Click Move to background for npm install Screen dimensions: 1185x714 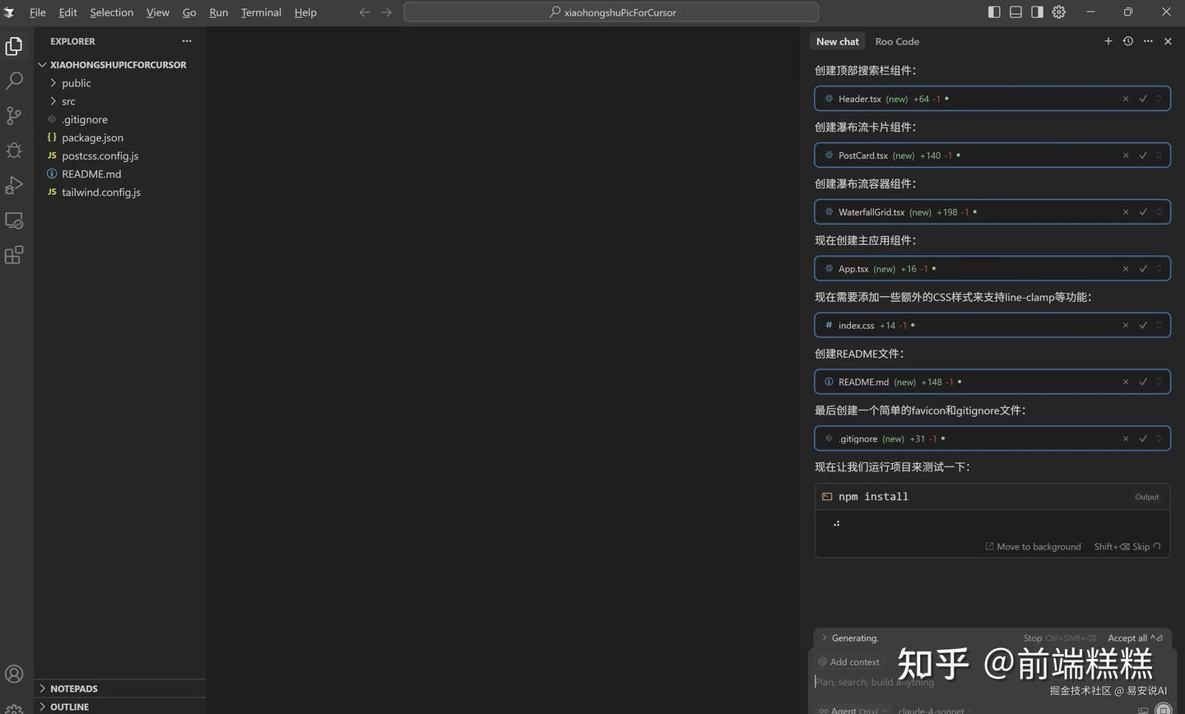tap(1033, 547)
